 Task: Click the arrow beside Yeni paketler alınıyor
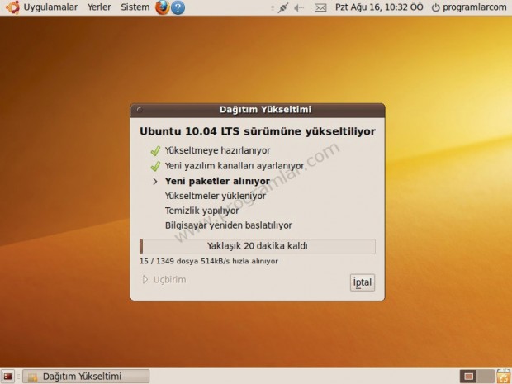point(155,181)
